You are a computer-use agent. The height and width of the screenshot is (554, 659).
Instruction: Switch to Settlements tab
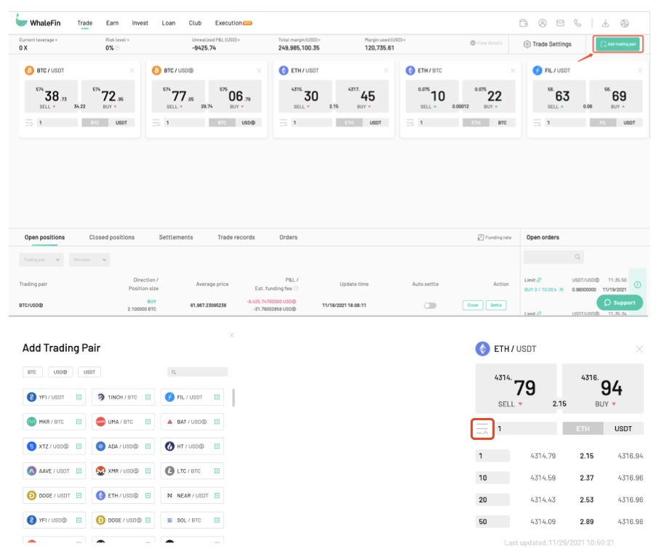(176, 237)
